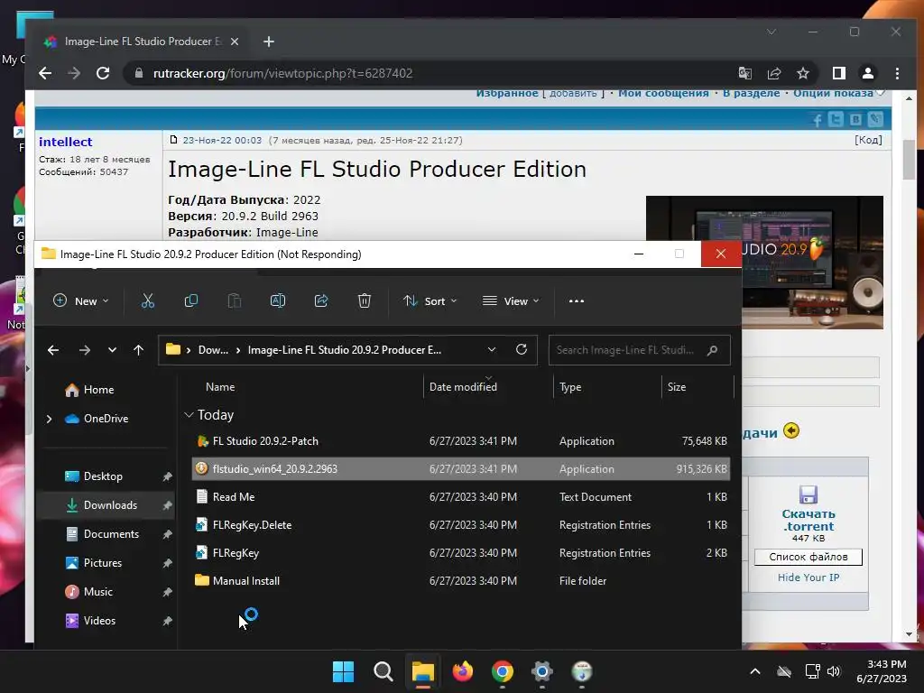Refresh the current folder view

point(521,350)
